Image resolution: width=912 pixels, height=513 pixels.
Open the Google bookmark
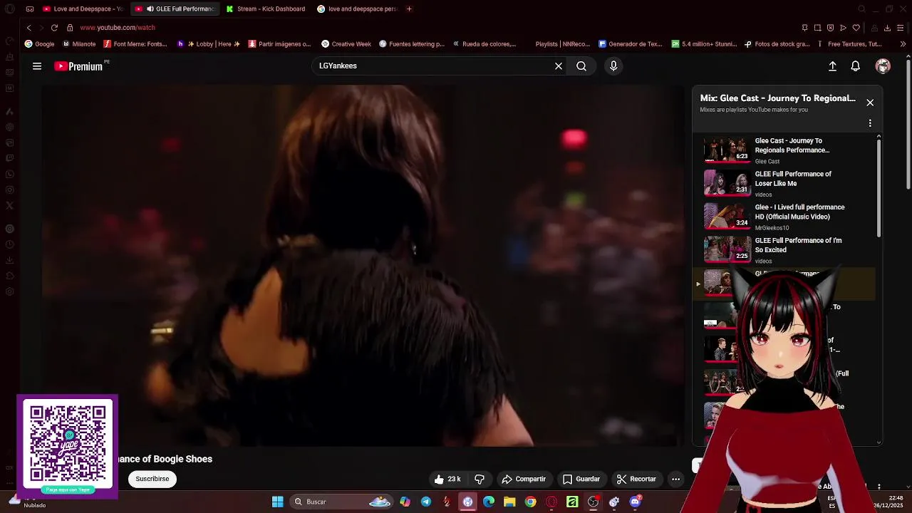(x=39, y=44)
